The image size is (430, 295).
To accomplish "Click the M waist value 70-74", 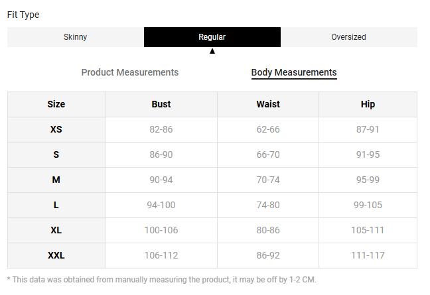I will [268, 180].
